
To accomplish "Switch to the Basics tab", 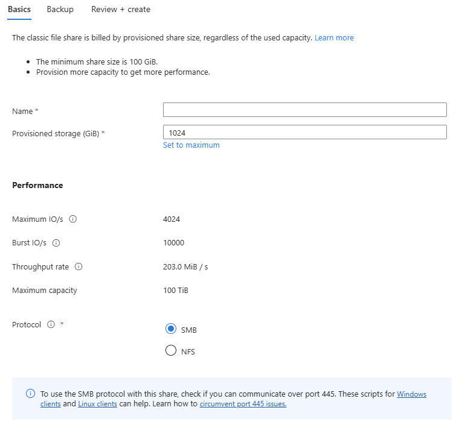I will (19, 10).
